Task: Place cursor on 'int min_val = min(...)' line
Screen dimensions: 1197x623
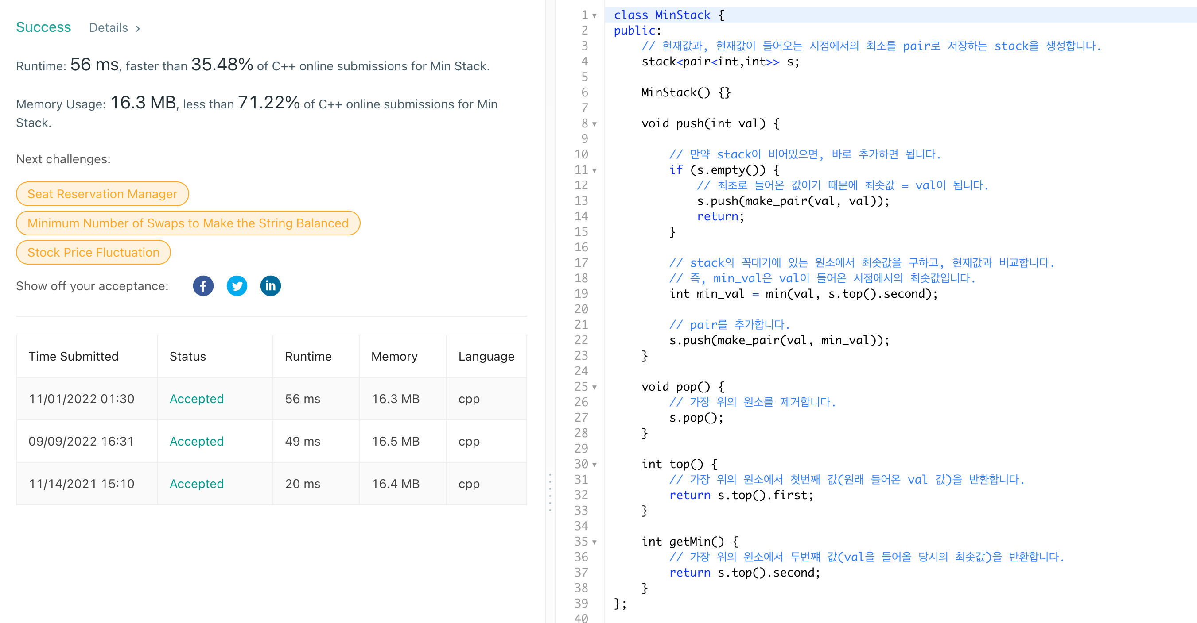Action: coord(804,294)
